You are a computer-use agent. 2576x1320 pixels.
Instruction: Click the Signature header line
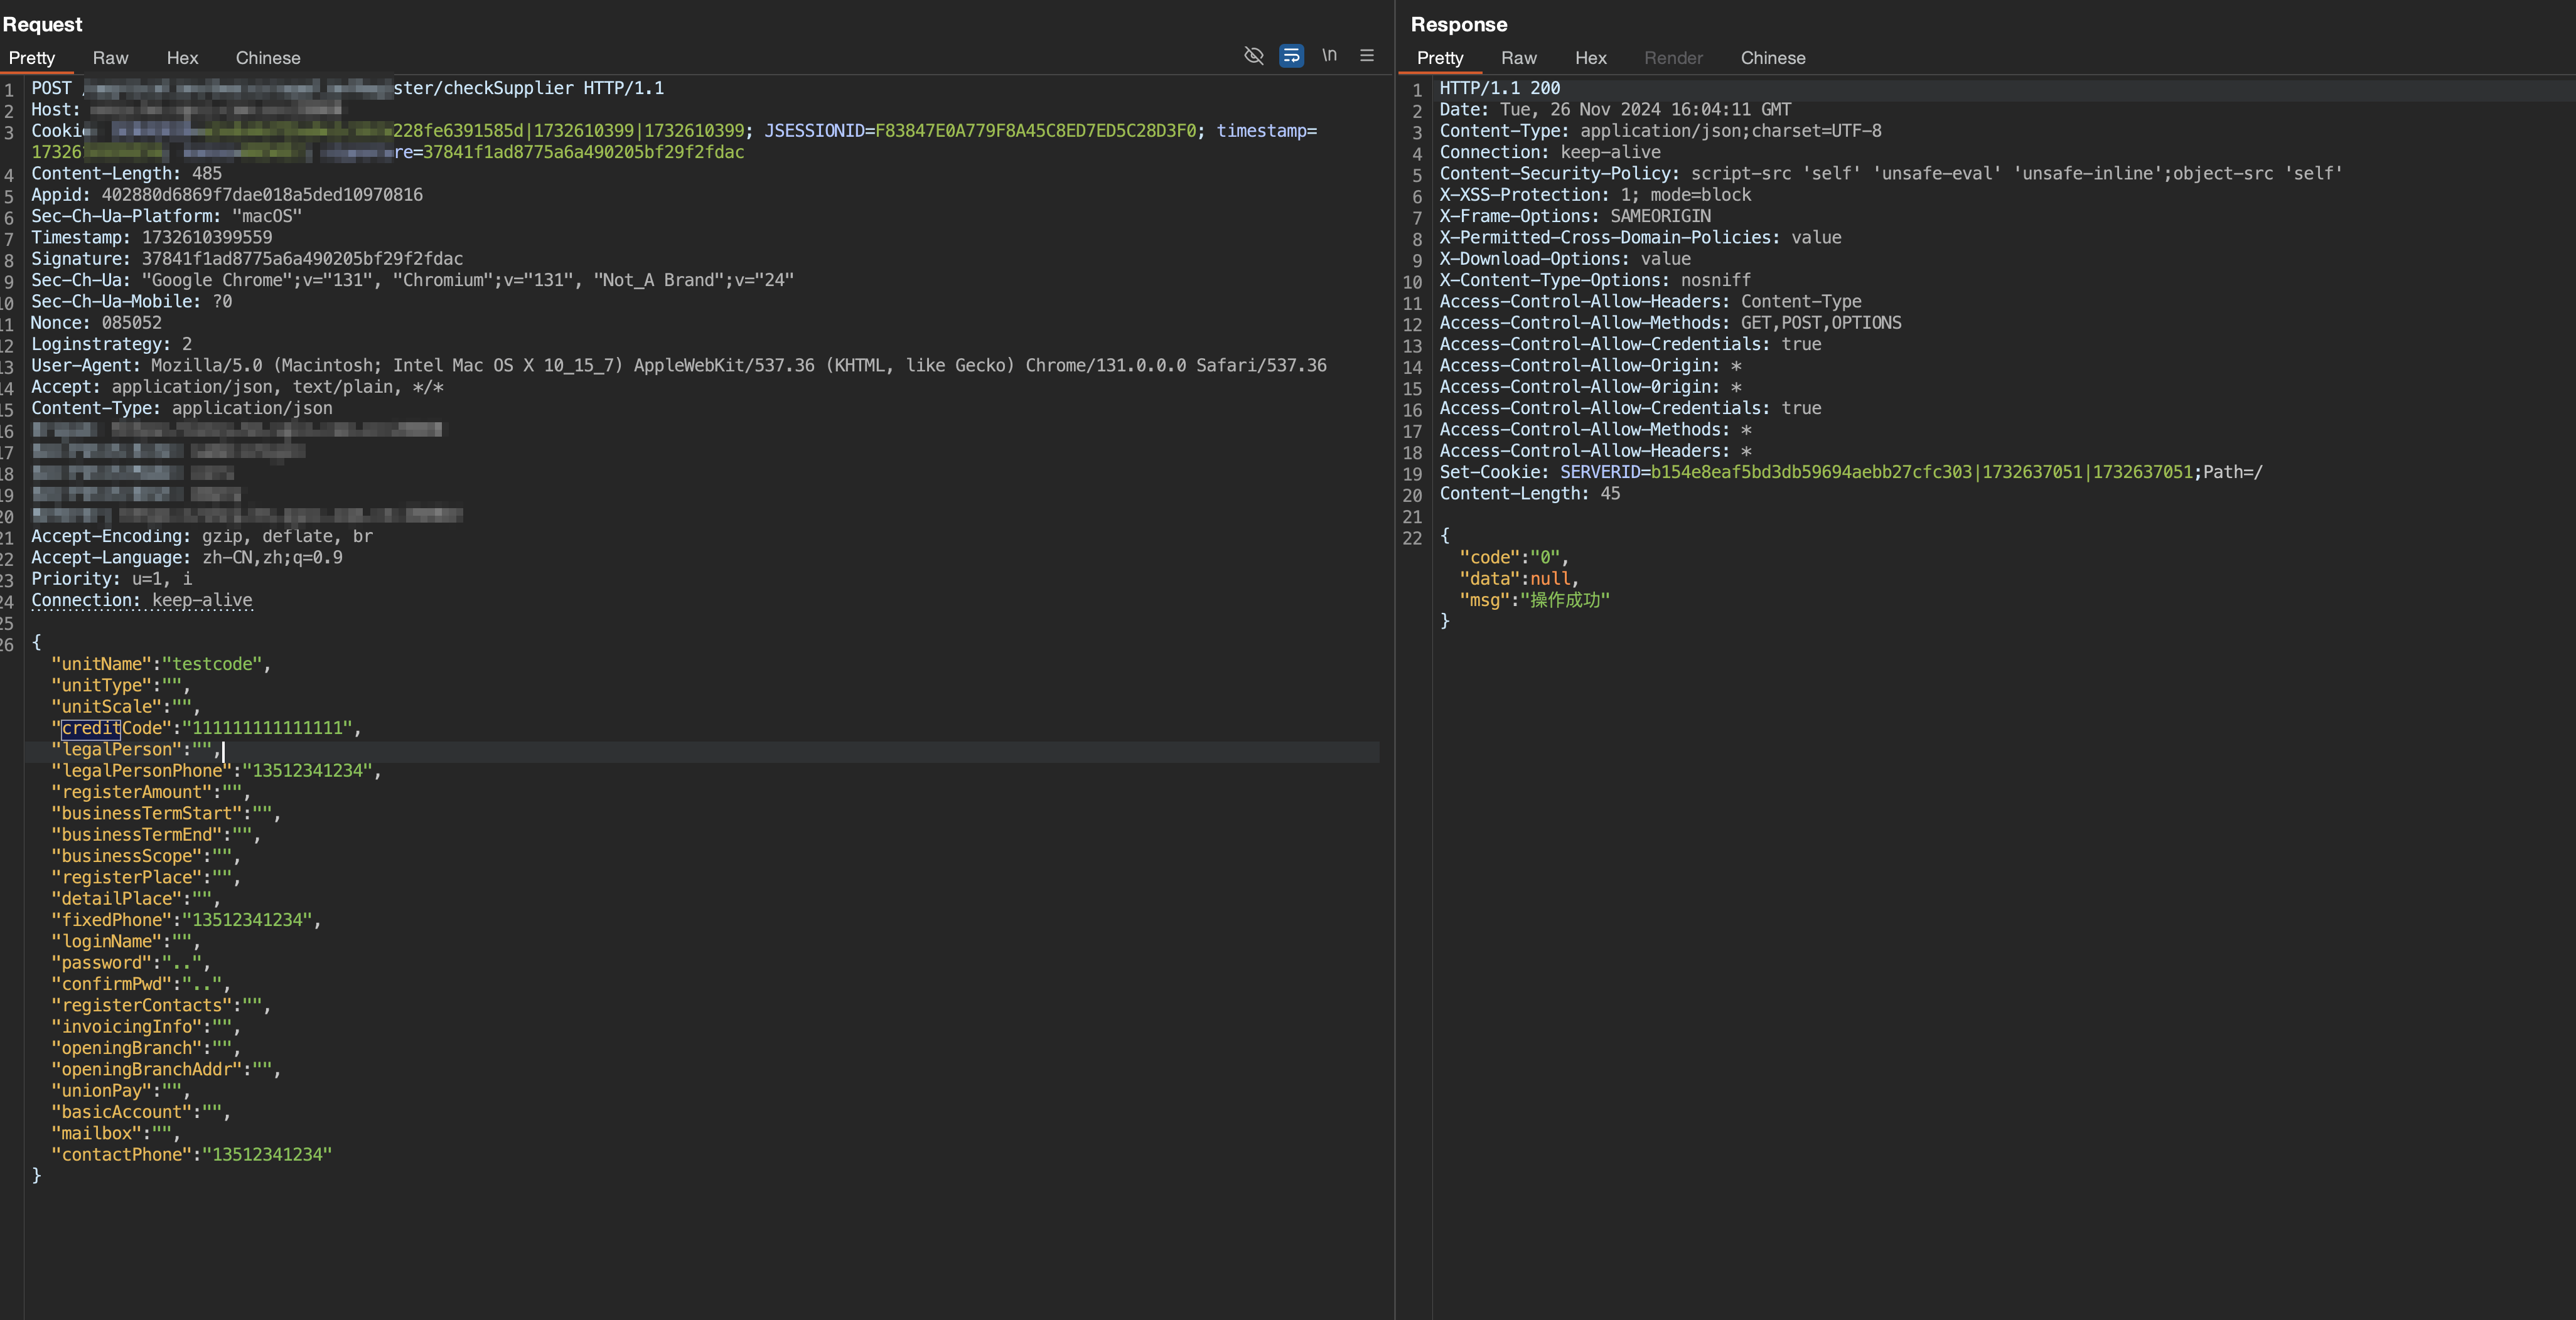coord(247,259)
